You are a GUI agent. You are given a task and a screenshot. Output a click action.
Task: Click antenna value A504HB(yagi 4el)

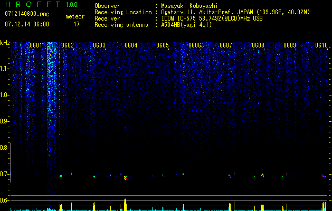tap(186, 25)
